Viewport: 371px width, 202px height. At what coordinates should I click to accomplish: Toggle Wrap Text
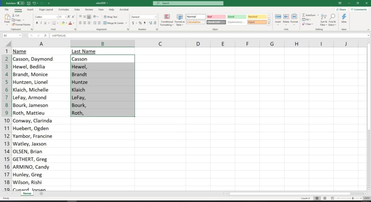point(111,17)
